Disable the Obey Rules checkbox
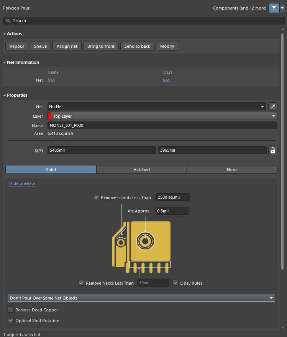 point(175,283)
